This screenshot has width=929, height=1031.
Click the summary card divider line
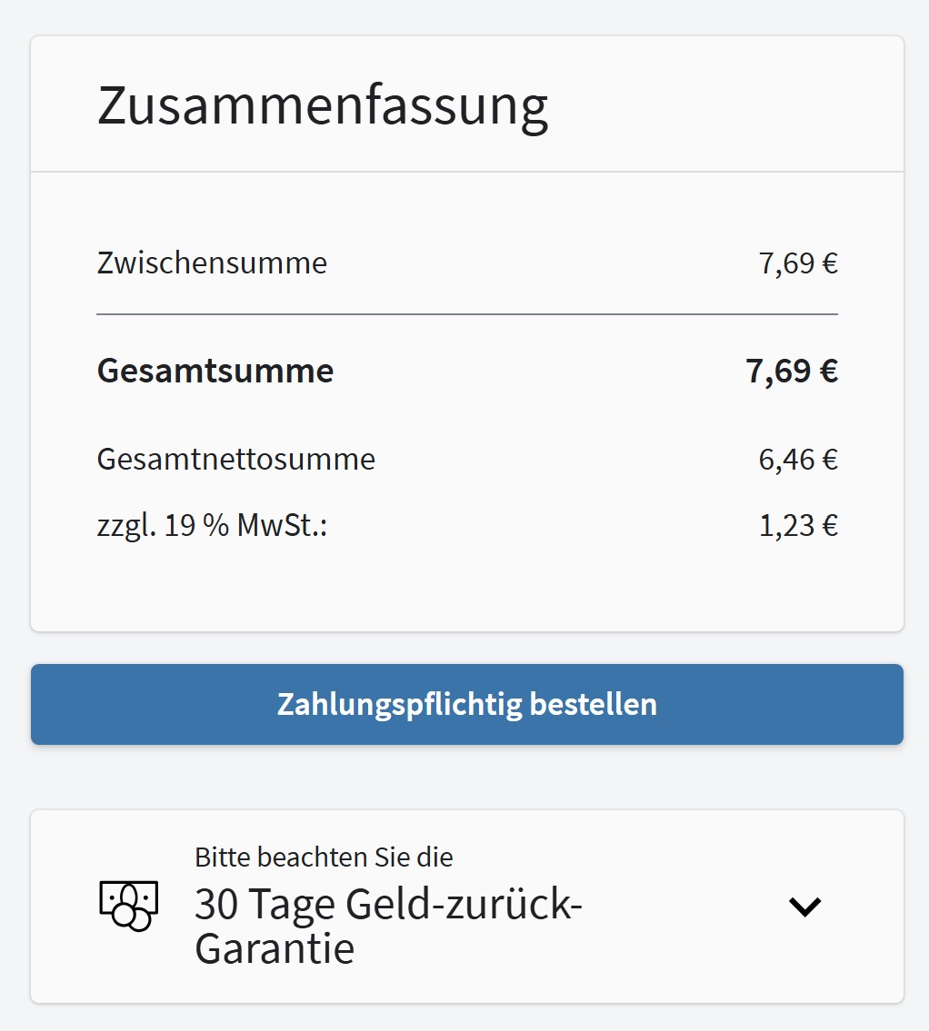466,314
